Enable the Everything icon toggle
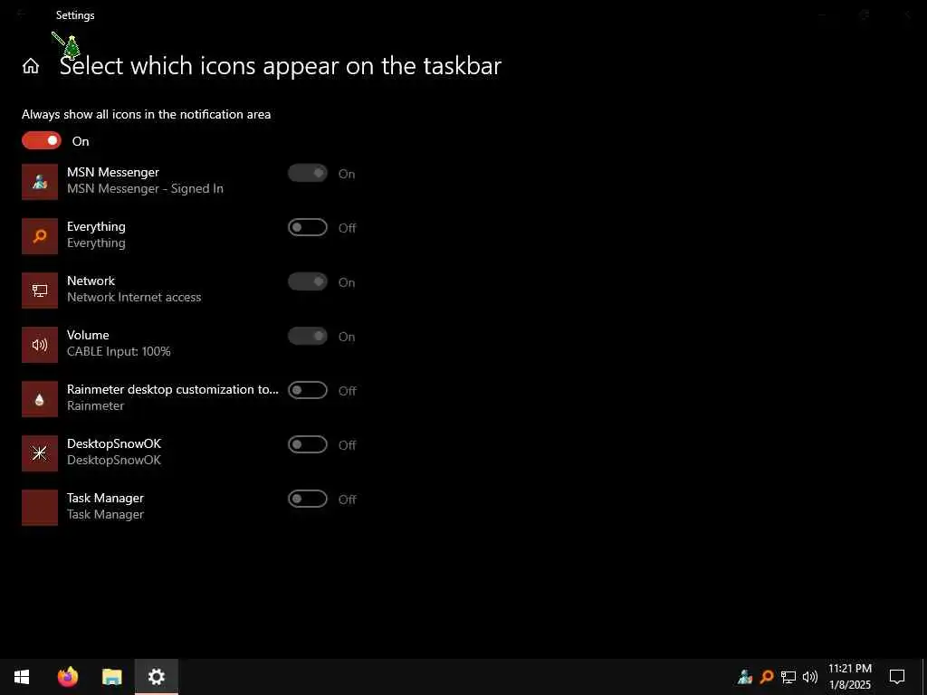The width and height of the screenshot is (927, 695). point(308,227)
